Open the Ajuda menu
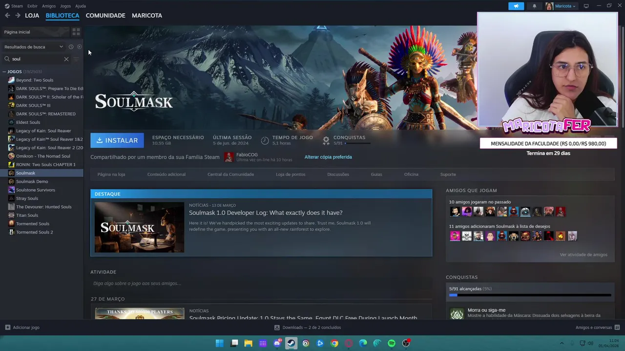Screen dimensions: 625x351 click(x=81, y=6)
